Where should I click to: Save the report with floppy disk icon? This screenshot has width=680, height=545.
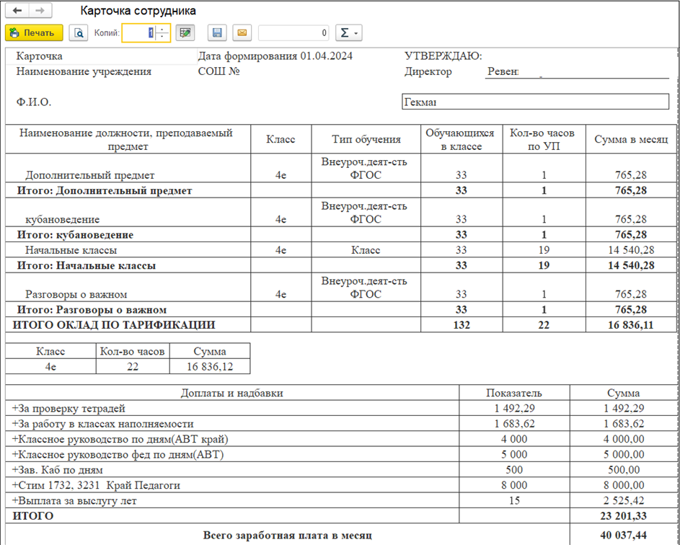217,33
